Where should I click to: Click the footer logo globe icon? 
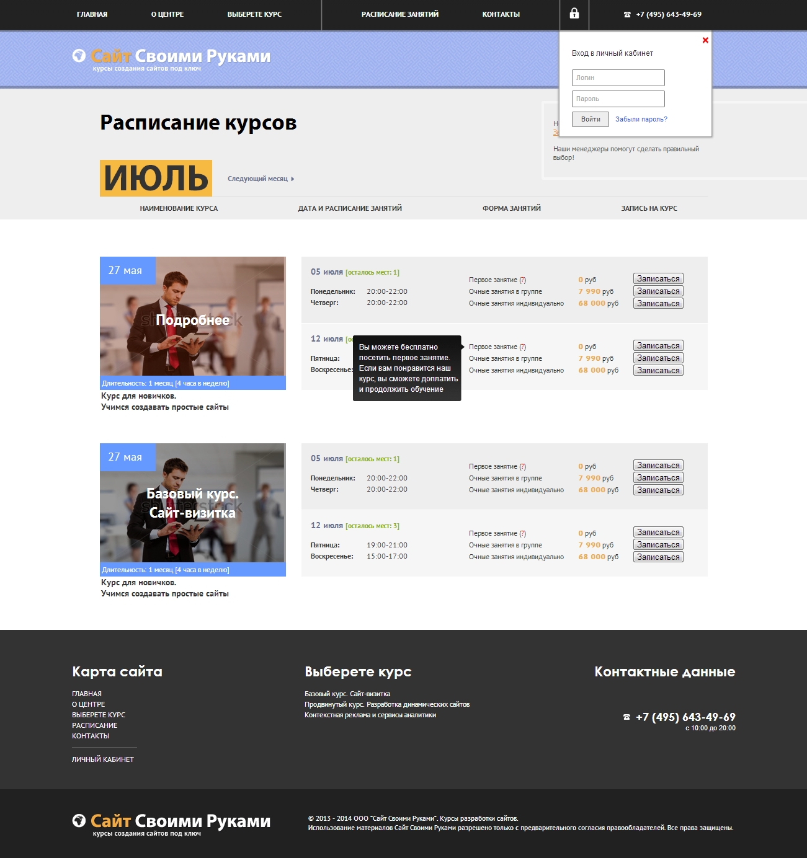click(79, 821)
